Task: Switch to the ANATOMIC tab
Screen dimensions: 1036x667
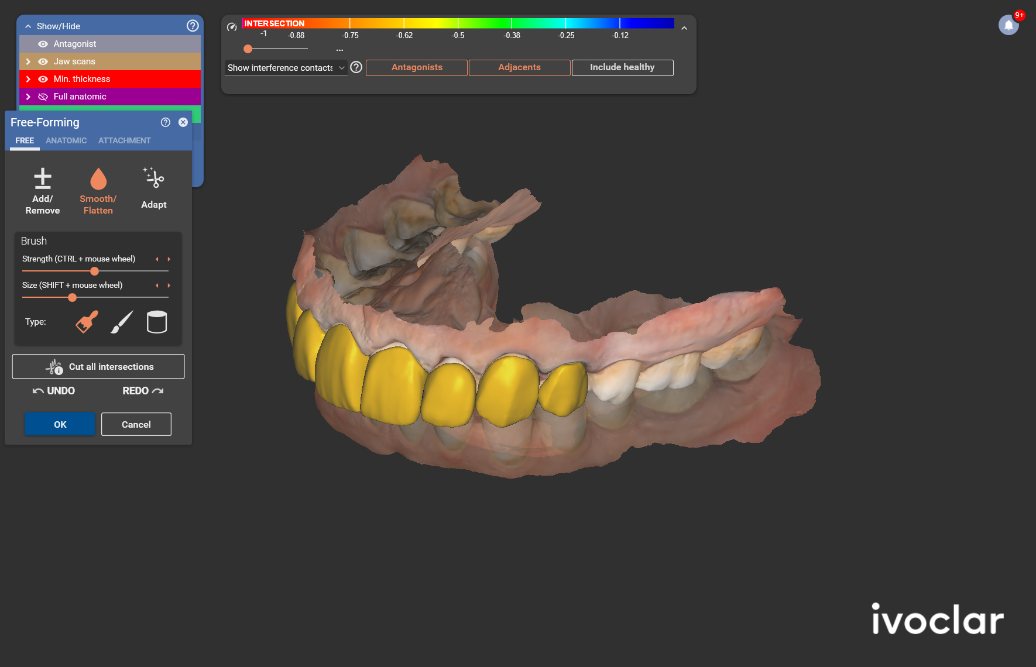Action: pyautogui.click(x=66, y=140)
